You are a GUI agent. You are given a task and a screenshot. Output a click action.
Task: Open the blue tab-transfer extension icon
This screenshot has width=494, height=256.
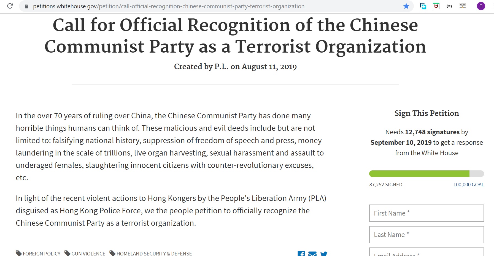click(x=423, y=6)
